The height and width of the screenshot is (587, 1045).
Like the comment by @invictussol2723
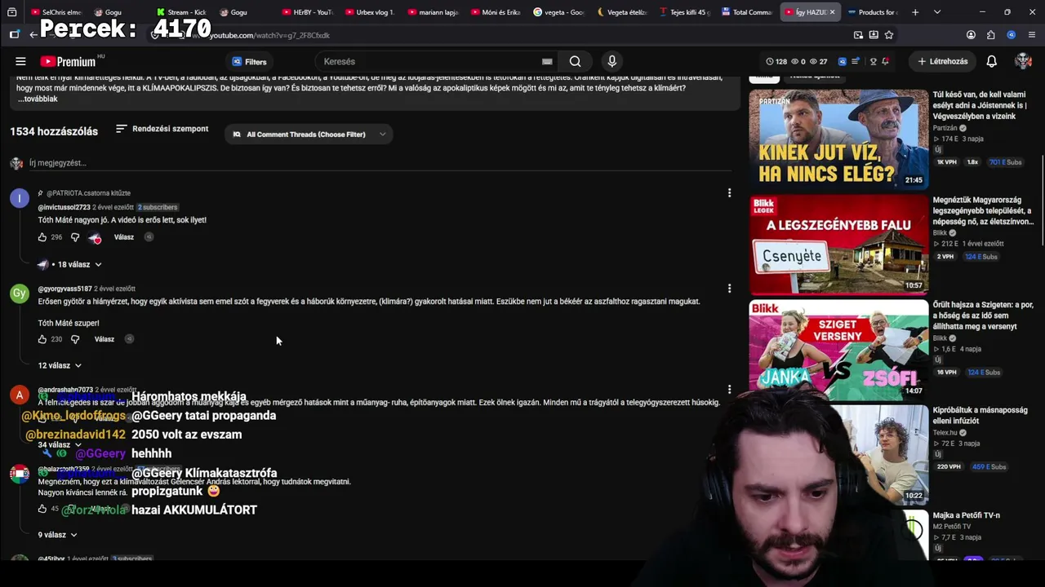pos(42,237)
